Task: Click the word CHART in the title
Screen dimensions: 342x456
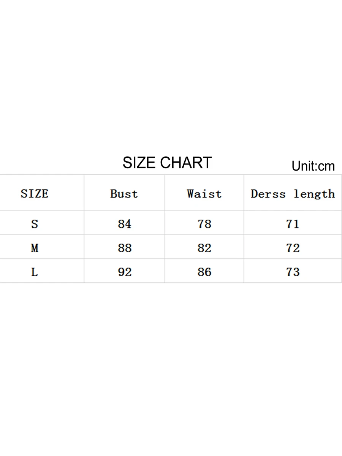Action: 186,163
